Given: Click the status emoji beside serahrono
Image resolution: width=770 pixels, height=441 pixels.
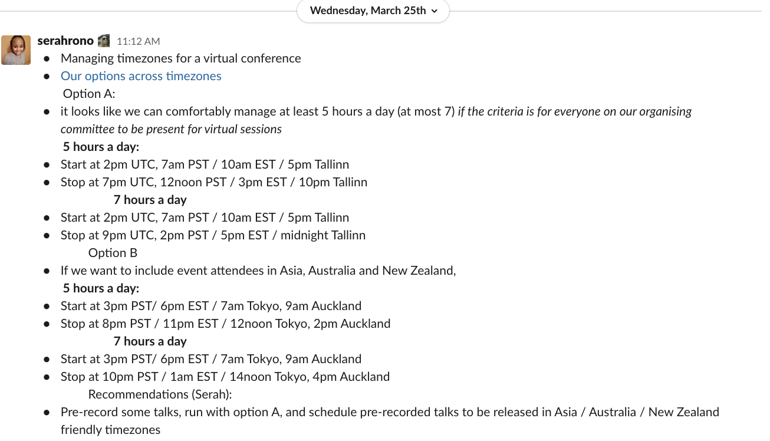Looking at the screenshot, I should [104, 41].
